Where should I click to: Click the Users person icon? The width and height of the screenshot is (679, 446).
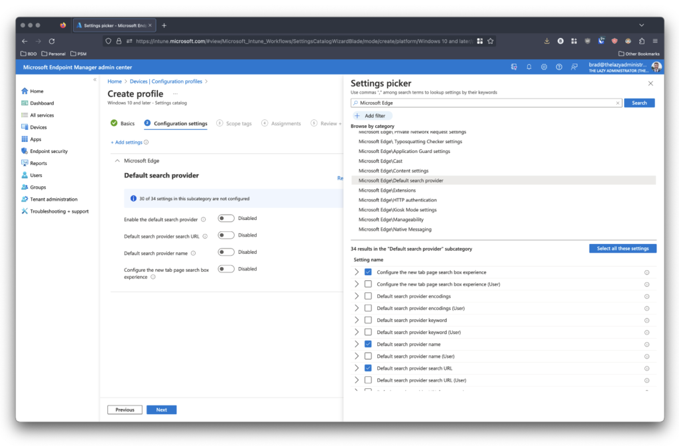click(x=25, y=175)
